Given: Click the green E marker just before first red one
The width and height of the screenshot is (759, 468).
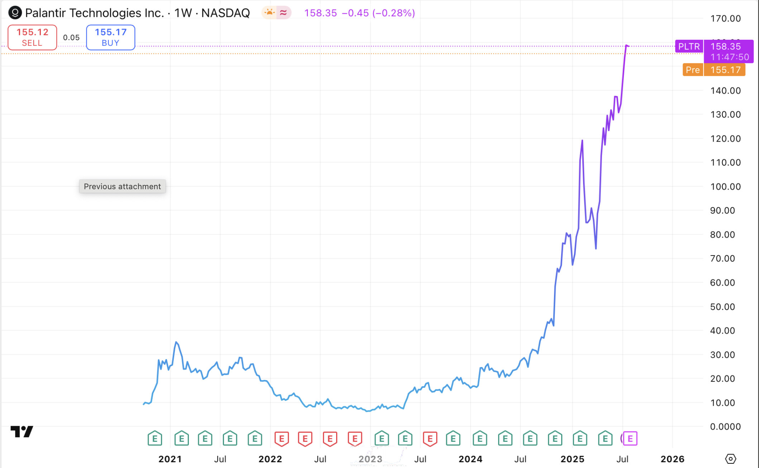Looking at the screenshot, I should (255, 439).
